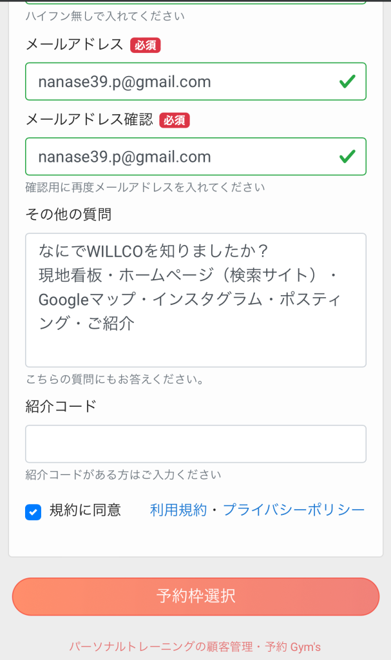The width and height of the screenshot is (391, 660).
Task: Click the hint text 紹介コードがある方はご入力ください
Action: 123,475
